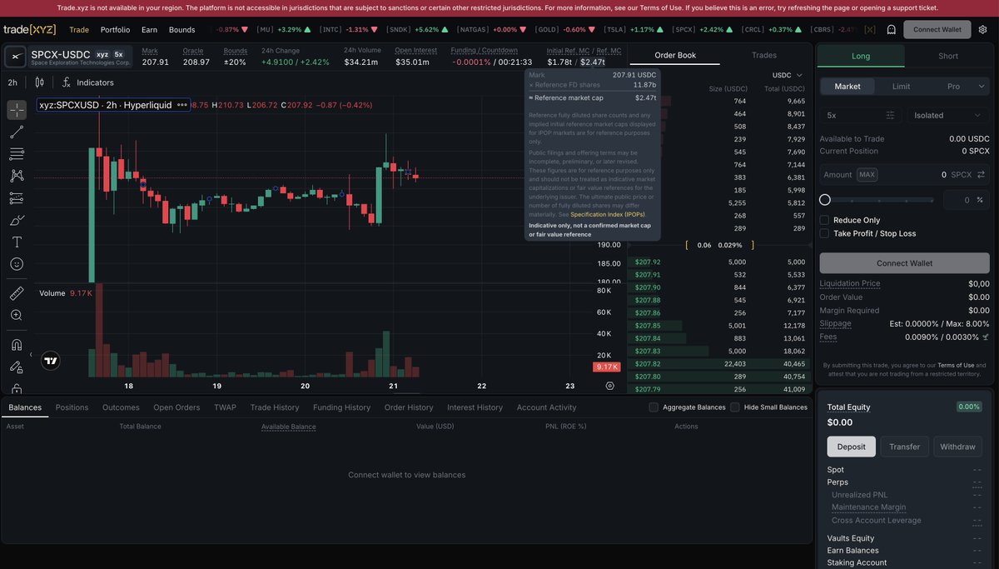The image size is (999, 569).
Task: Select the brush drawing tool
Action: point(17,220)
